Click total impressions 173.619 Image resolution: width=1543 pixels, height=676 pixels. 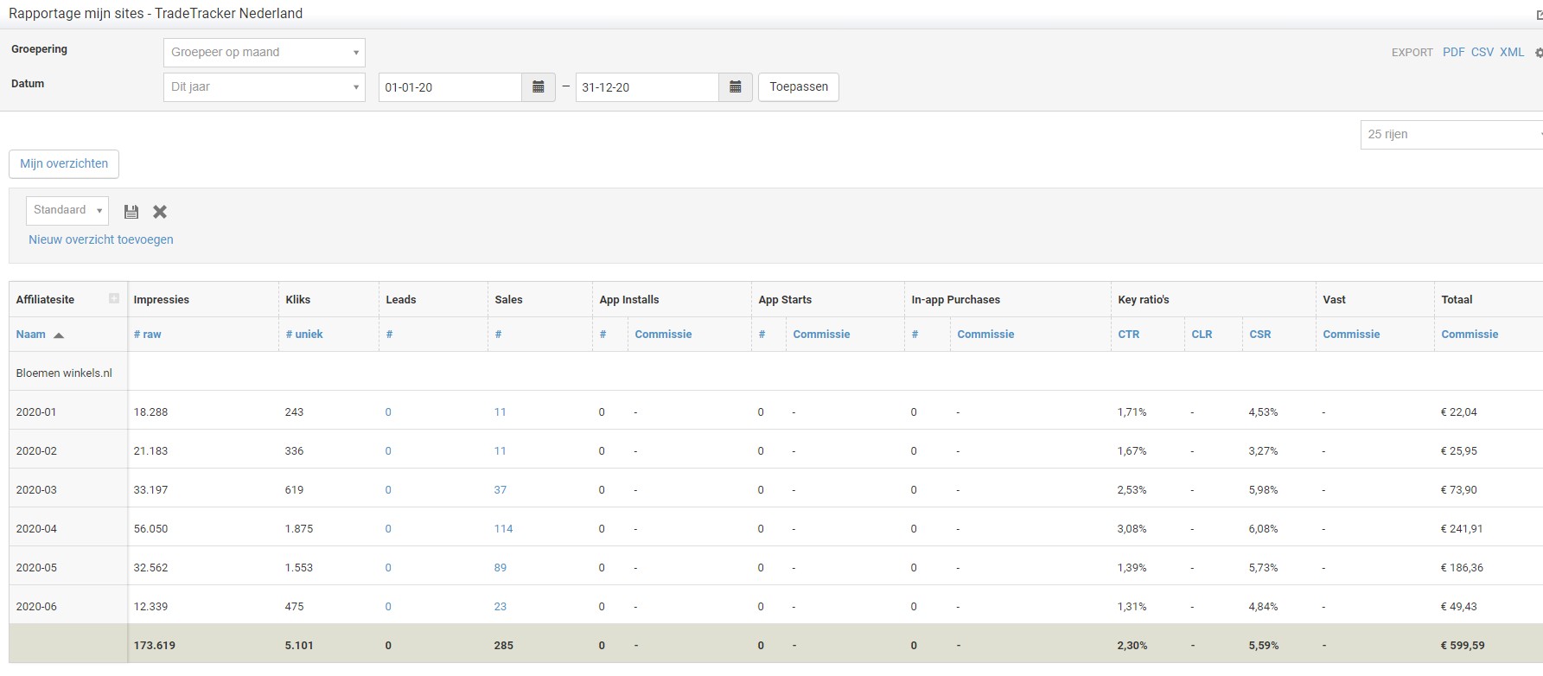pos(155,646)
